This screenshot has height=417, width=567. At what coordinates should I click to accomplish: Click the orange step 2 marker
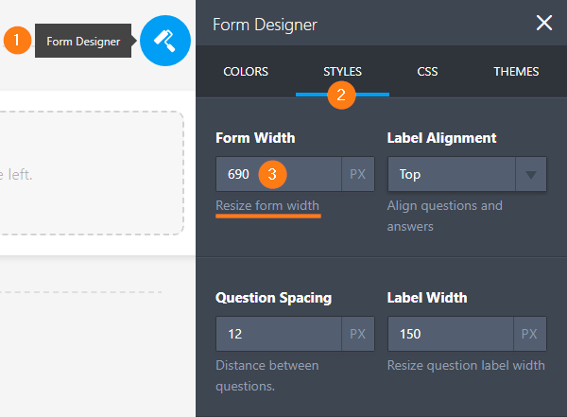pyautogui.click(x=341, y=94)
